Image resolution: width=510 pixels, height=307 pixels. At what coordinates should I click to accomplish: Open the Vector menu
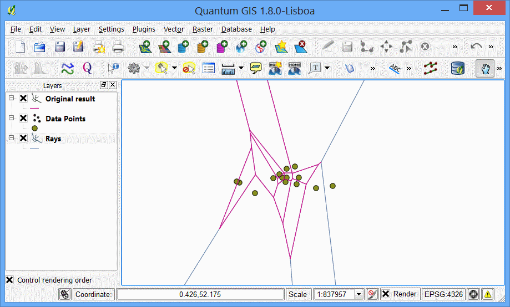[x=174, y=29]
